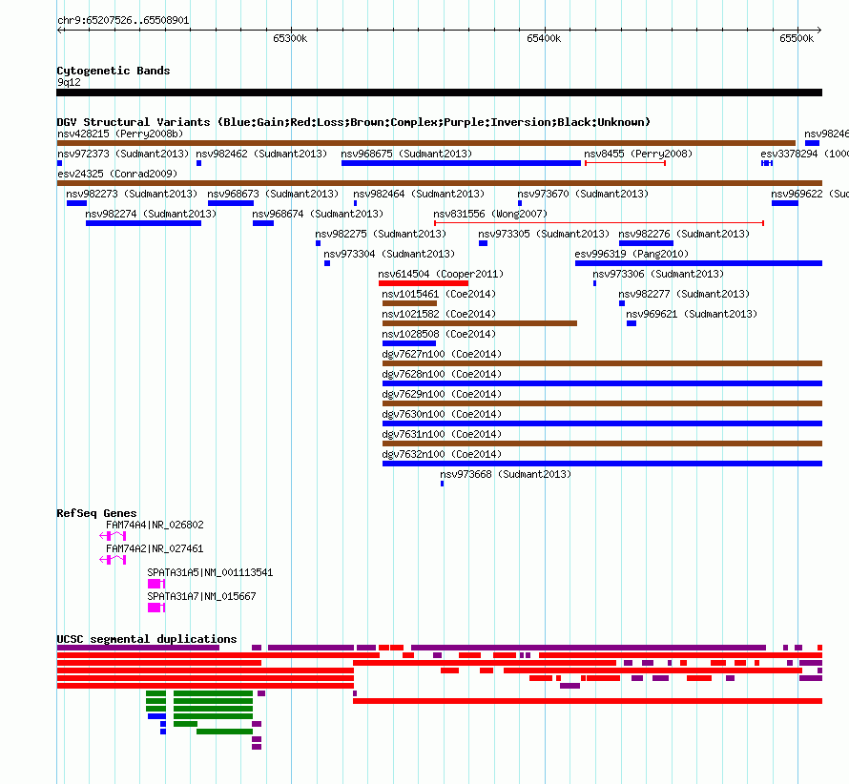Click nsv982277 (Sudmant2013) label

click(684, 294)
